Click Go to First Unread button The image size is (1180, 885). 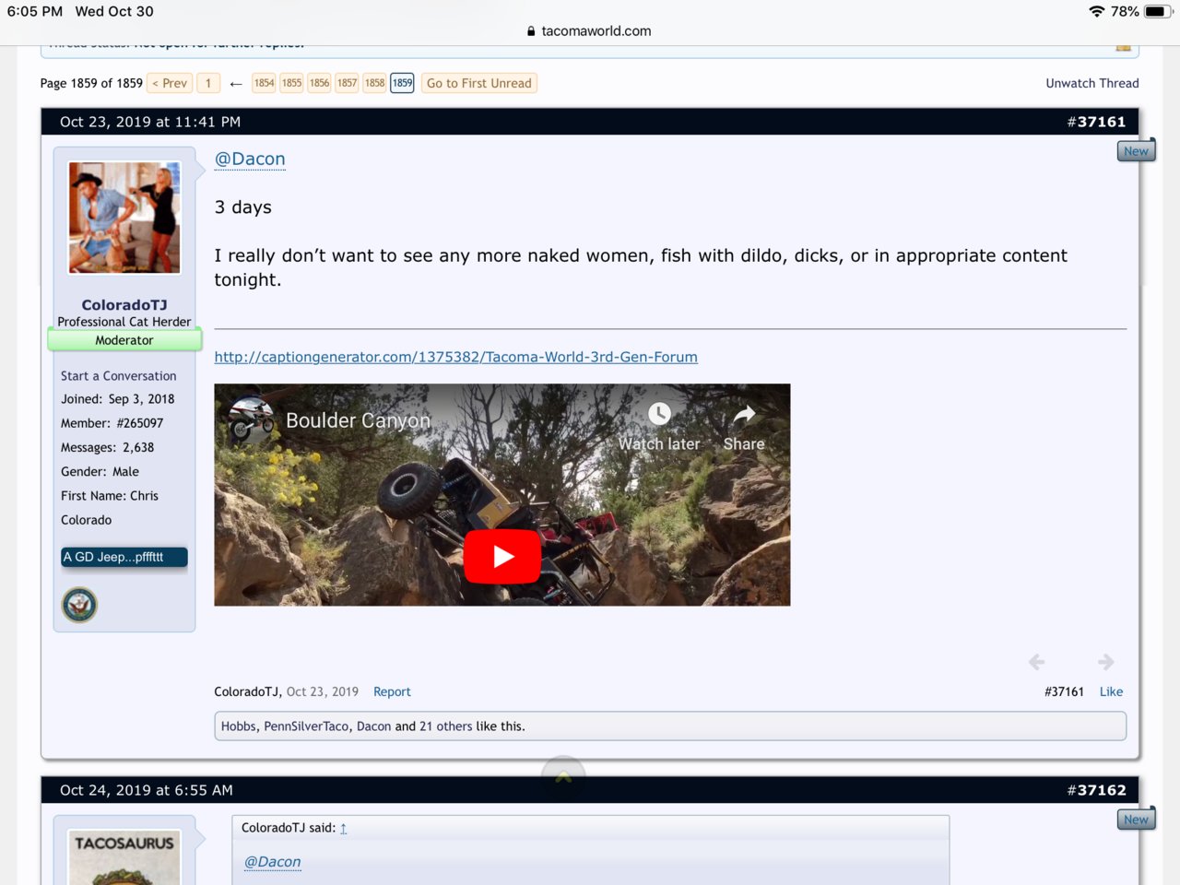[479, 83]
